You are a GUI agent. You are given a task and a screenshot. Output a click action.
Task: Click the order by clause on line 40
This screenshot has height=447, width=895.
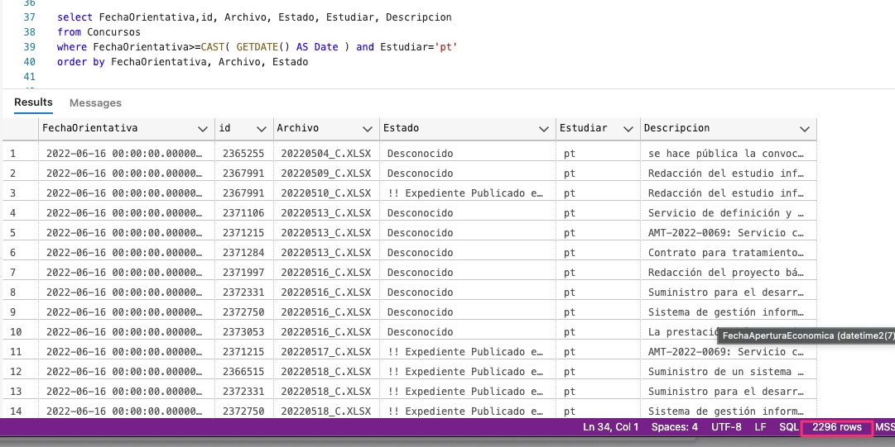coord(182,62)
